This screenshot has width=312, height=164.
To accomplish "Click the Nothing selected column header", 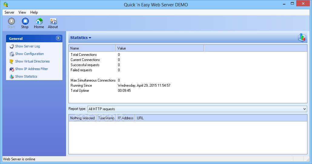I will (83, 118).
